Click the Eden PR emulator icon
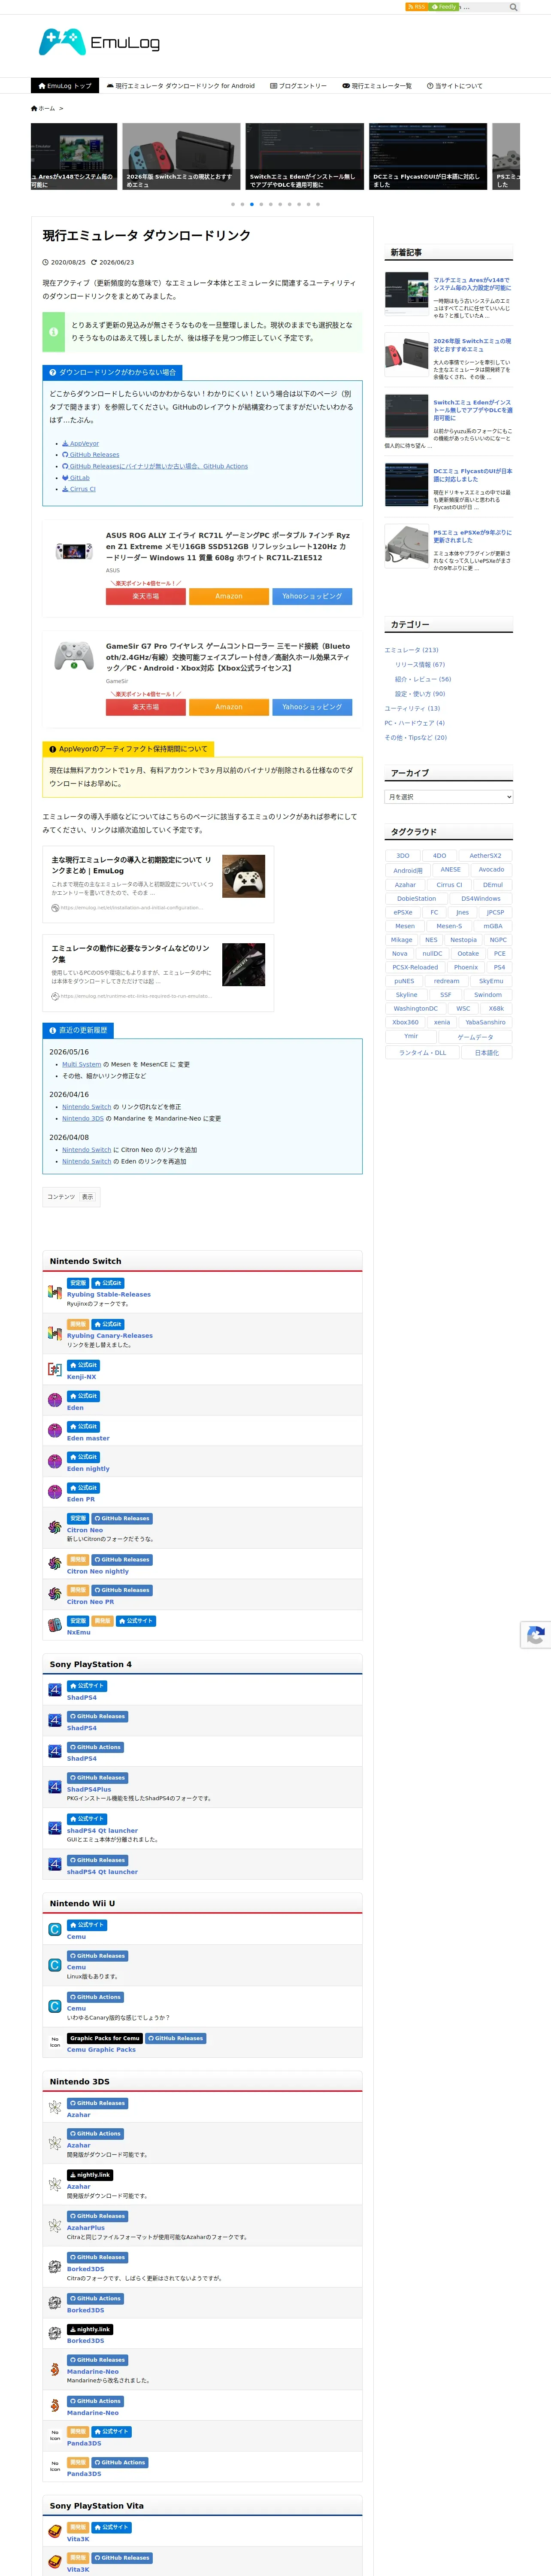 tap(55, 1492)
